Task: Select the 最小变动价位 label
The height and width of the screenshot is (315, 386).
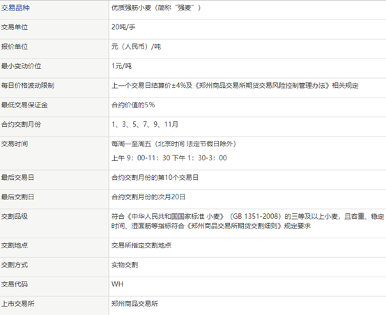Action: click(21, 66)
